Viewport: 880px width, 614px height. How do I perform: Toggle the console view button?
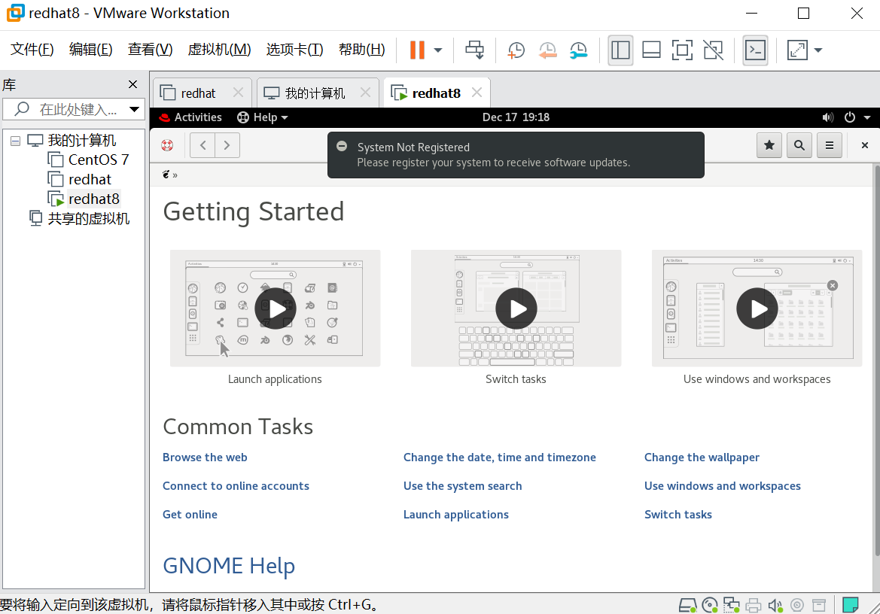[755, 50]
